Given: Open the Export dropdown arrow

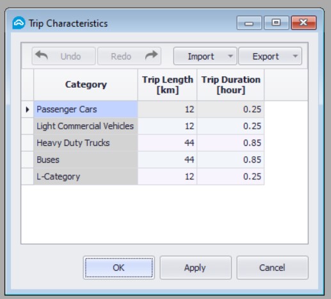Looking at the screenshot, I should (x=295, y=56).
